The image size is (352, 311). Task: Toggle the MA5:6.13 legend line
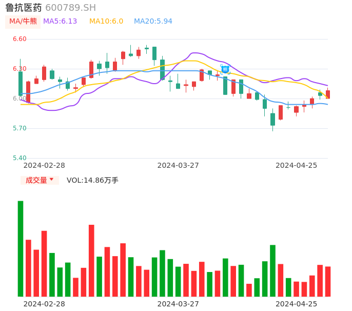[x=60, y=22]
